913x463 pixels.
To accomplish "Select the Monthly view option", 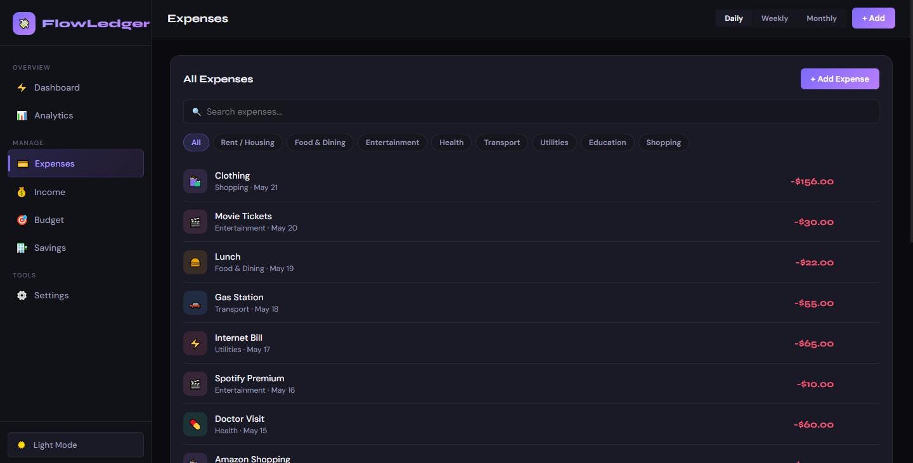I will (x=821, y=18).
